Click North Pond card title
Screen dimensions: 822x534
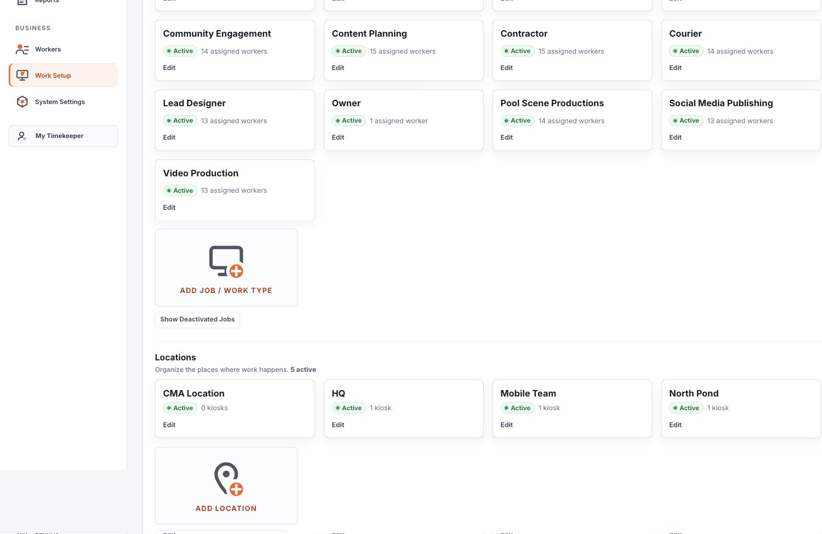pos(694,394)
